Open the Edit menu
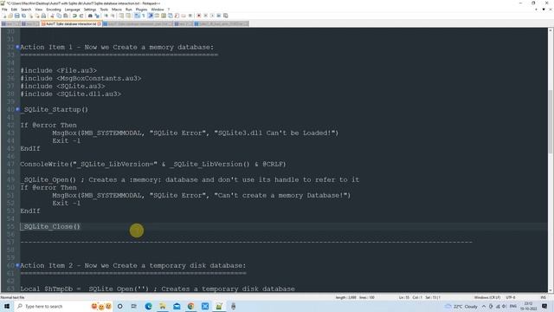 (14, 10)
